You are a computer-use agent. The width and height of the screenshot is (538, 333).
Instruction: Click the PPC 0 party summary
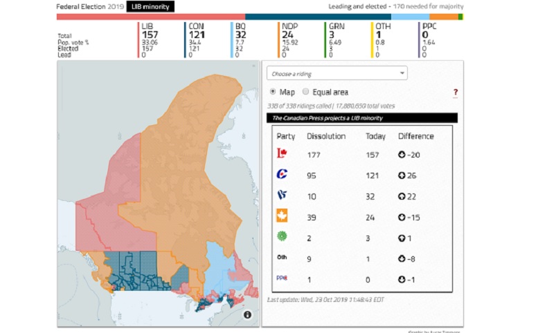pyautogui.click(x=429, y=40)
